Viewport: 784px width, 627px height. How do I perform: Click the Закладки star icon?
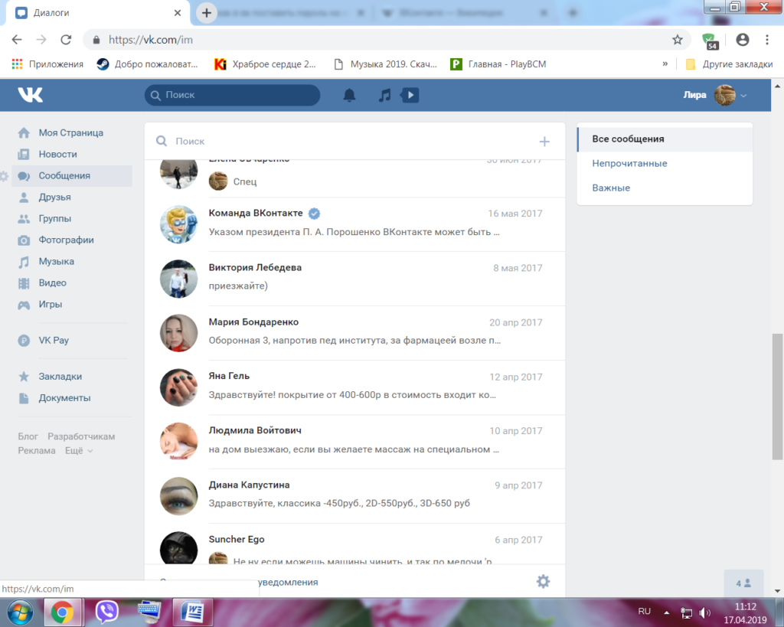point(24,377)
